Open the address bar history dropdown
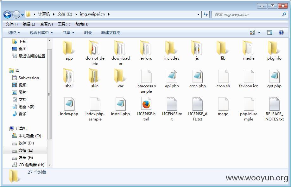Screen dimensions: 291x187 point(198,15)
